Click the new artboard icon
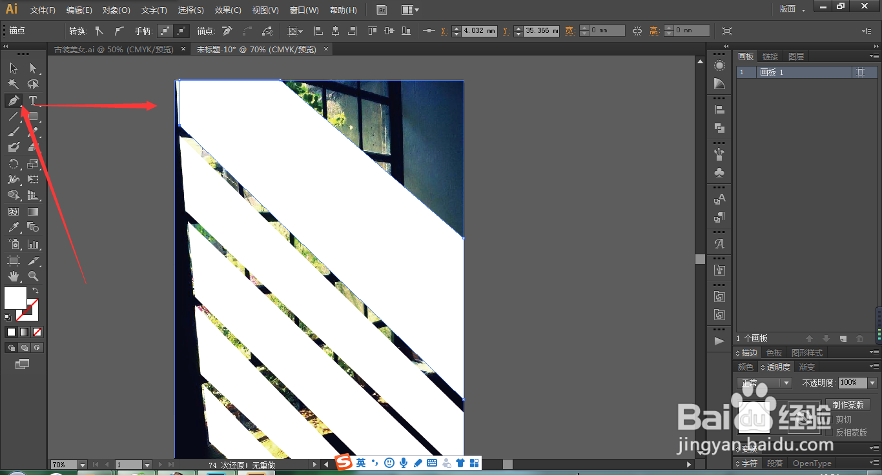 tap(843, 338)
